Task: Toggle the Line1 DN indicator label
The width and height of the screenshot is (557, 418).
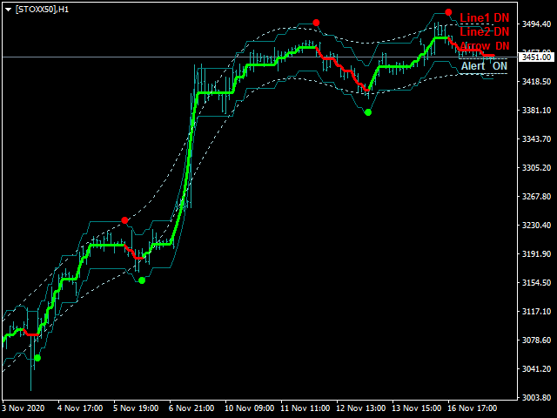Action: (484, 17)
